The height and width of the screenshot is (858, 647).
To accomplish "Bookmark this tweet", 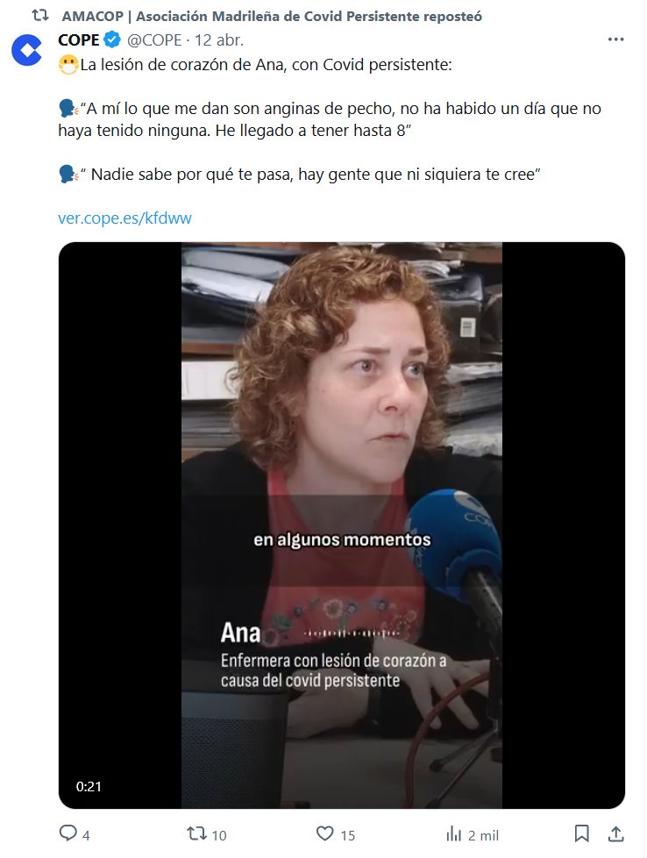I will (x=582, y=833).
